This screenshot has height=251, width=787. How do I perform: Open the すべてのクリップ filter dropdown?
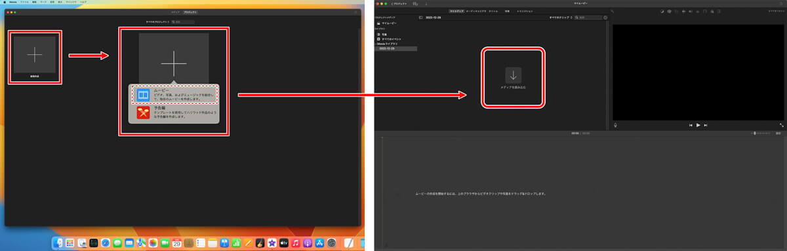tap(561, 17)
